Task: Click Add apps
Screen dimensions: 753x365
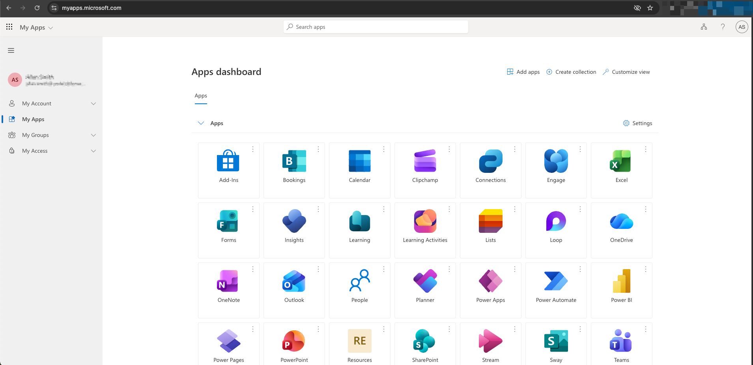Action: click(x=523, y=72)
